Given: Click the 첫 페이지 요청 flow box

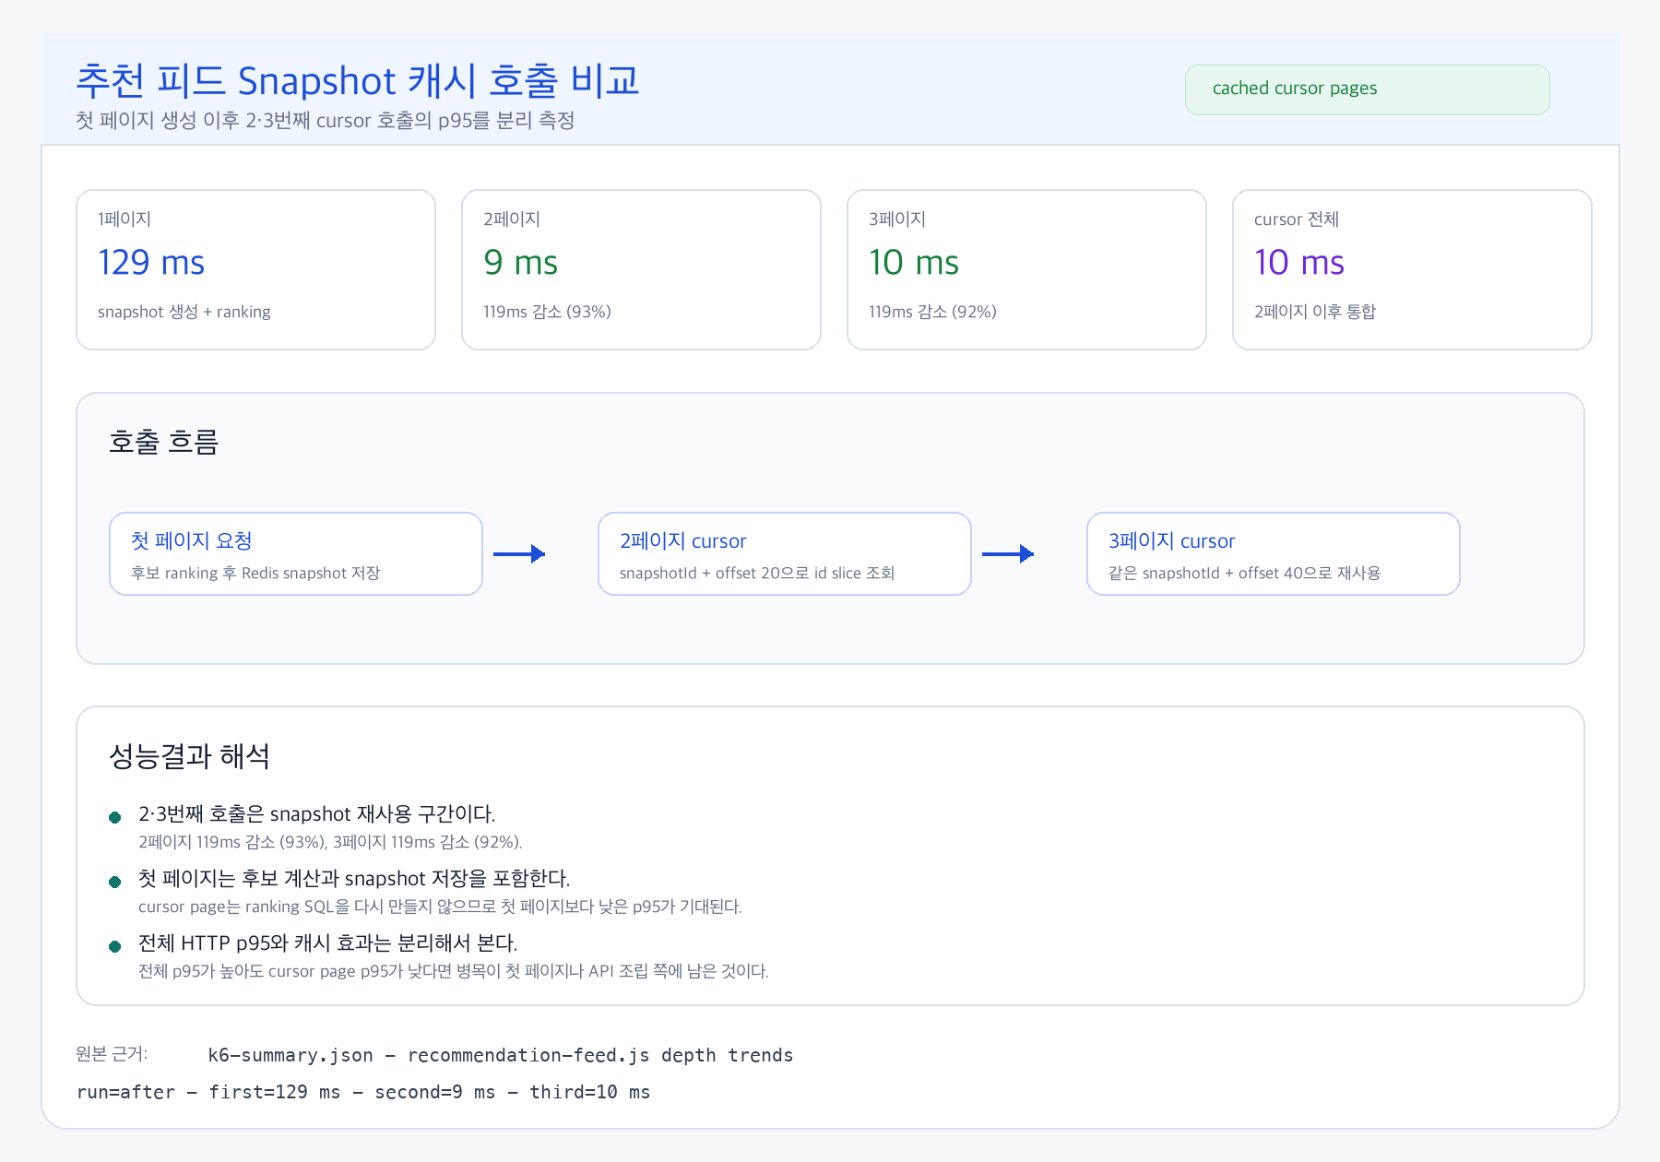Looking at the screenshot, I should (x=296, y=553).
